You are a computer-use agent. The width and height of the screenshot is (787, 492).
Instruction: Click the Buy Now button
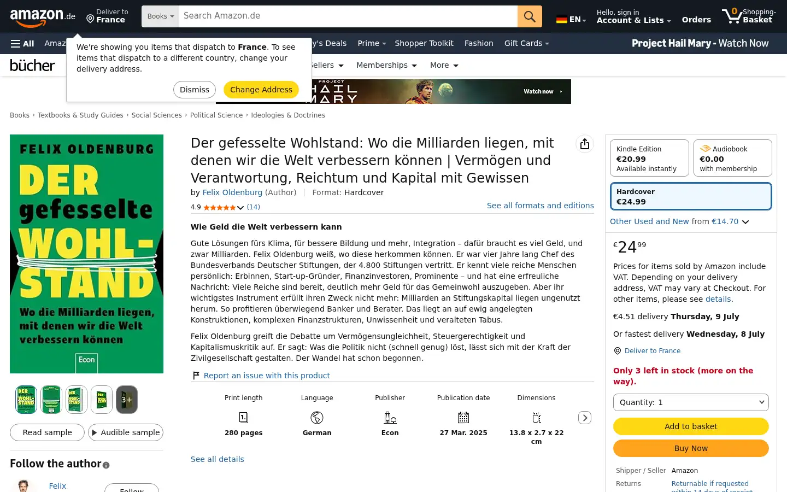(691, 448)
